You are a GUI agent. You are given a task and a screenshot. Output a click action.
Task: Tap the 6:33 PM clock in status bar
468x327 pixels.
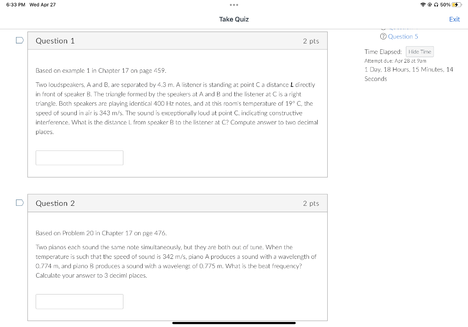pyautogui.click(x=16, y=5)
